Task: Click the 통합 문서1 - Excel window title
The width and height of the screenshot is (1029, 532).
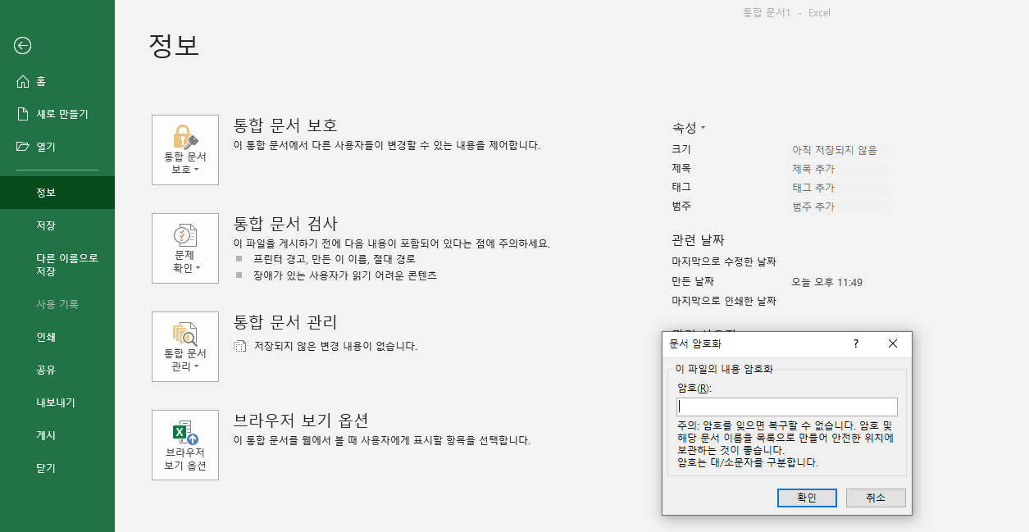Action: pyautogui.click(x=786, y=13)
